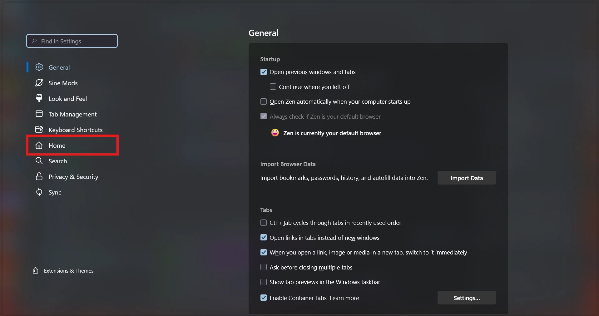Enable Open Zen automatically at startup
This screenshot has width=599, height=316.
pyautogui.click(x=264, y=102)
